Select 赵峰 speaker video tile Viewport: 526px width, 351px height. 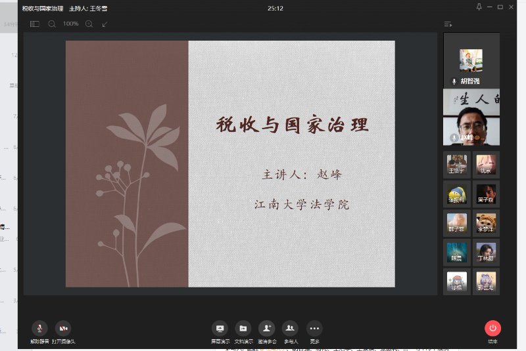[471, 118]
